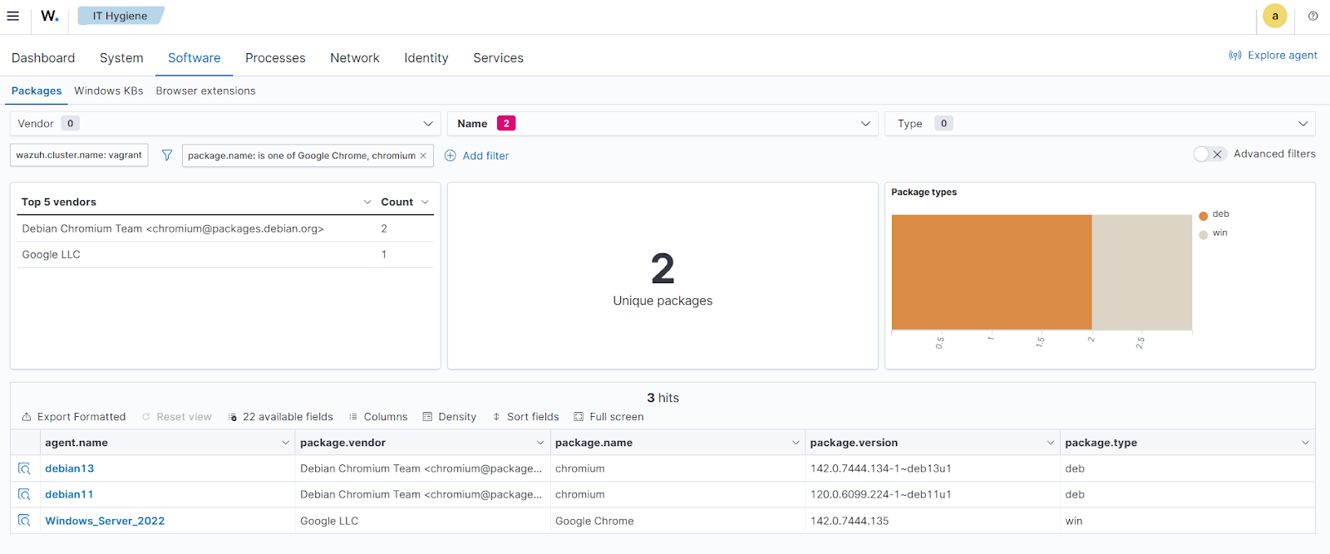Click the Explore agent link
The width and height of the screenshot is (1330, 554).
tap(1283, 56)
